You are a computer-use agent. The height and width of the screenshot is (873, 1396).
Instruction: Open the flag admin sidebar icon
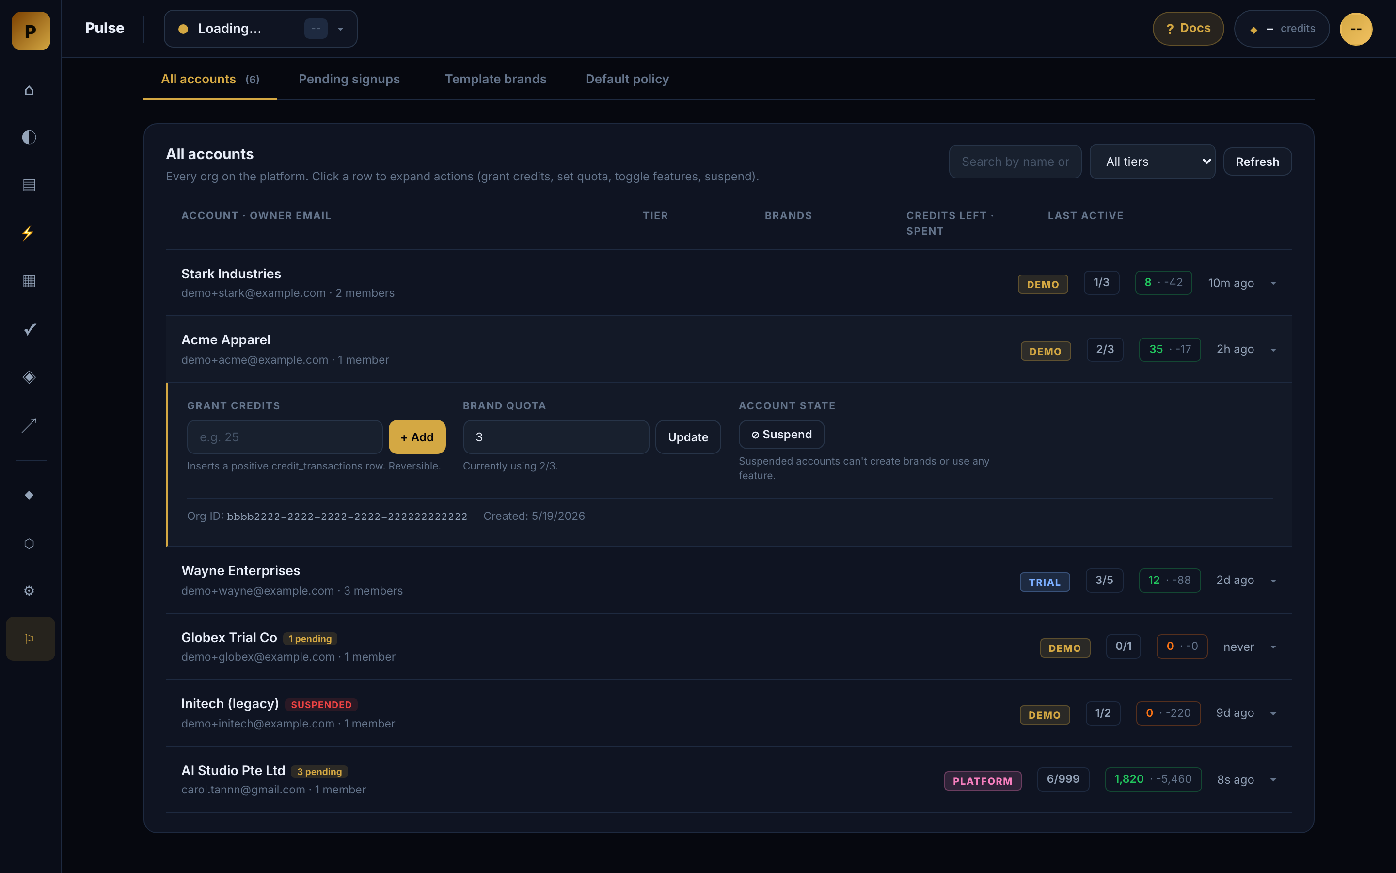click(30, 639)
